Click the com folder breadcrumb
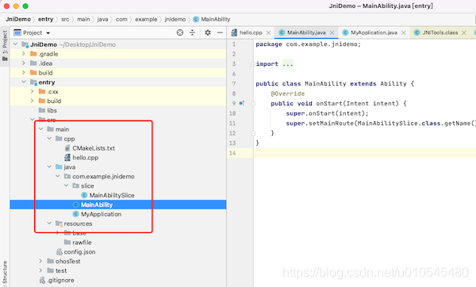 121,19
